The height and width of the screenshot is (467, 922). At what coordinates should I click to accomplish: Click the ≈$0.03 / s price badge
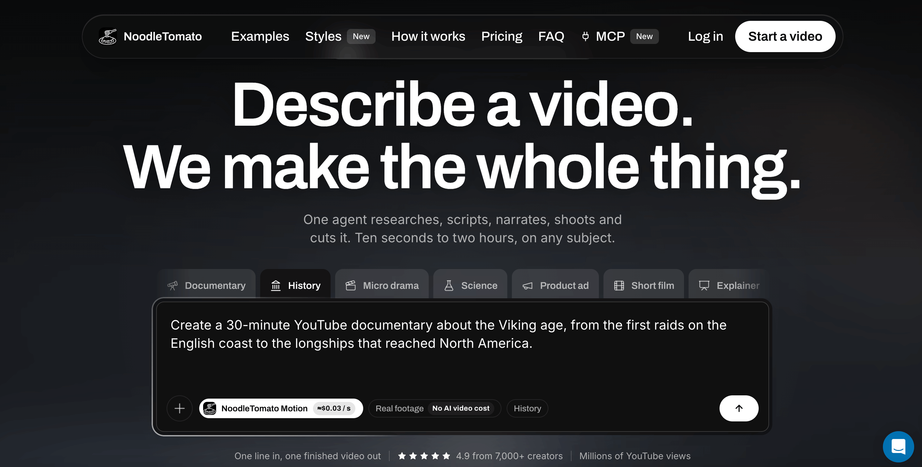[x=334, y=408]
